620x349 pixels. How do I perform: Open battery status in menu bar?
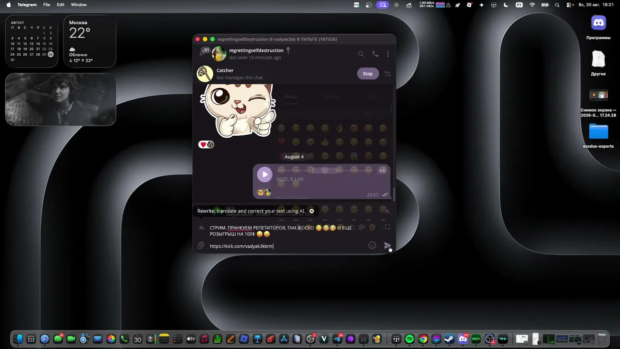pyautogui.click(x=544, y=5)
